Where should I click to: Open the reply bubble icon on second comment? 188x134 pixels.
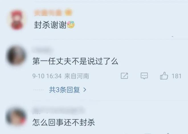click(144, 76)
